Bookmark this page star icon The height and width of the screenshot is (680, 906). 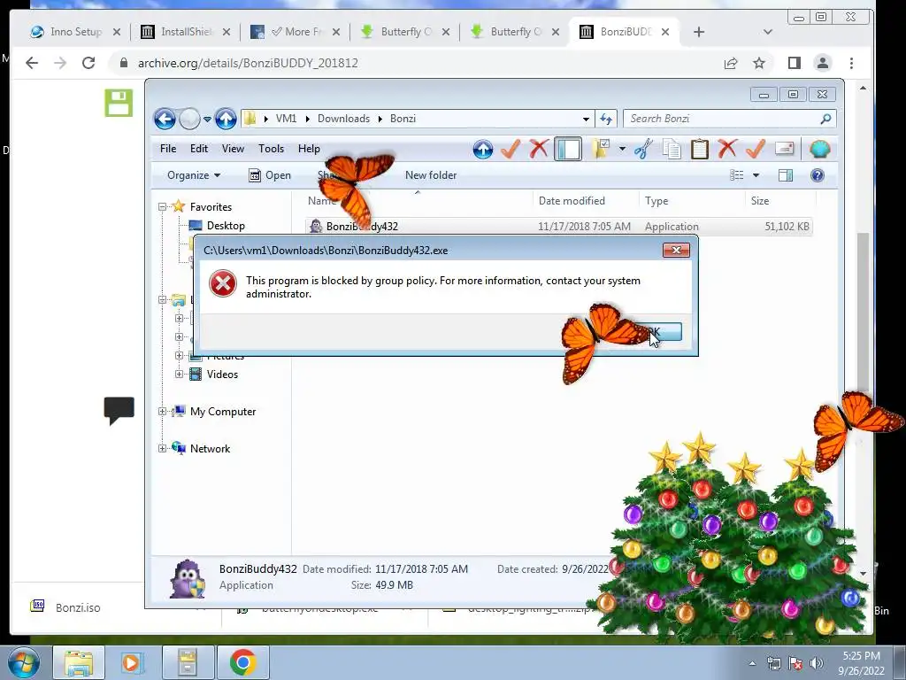tap(758, 63)
